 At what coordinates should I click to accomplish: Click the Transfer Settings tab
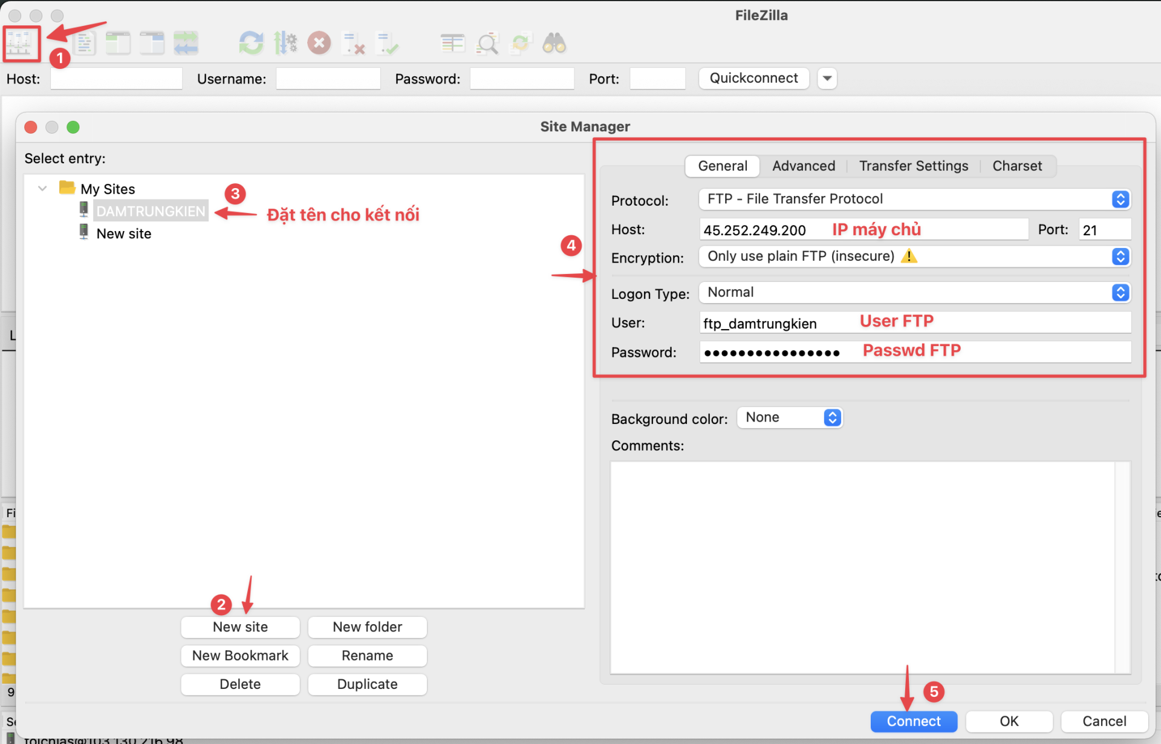coord(914,165)
